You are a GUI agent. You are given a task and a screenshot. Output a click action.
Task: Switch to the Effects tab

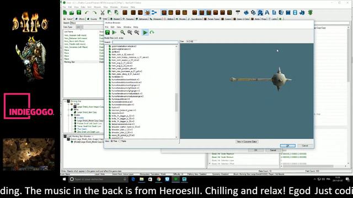point(80,19)
